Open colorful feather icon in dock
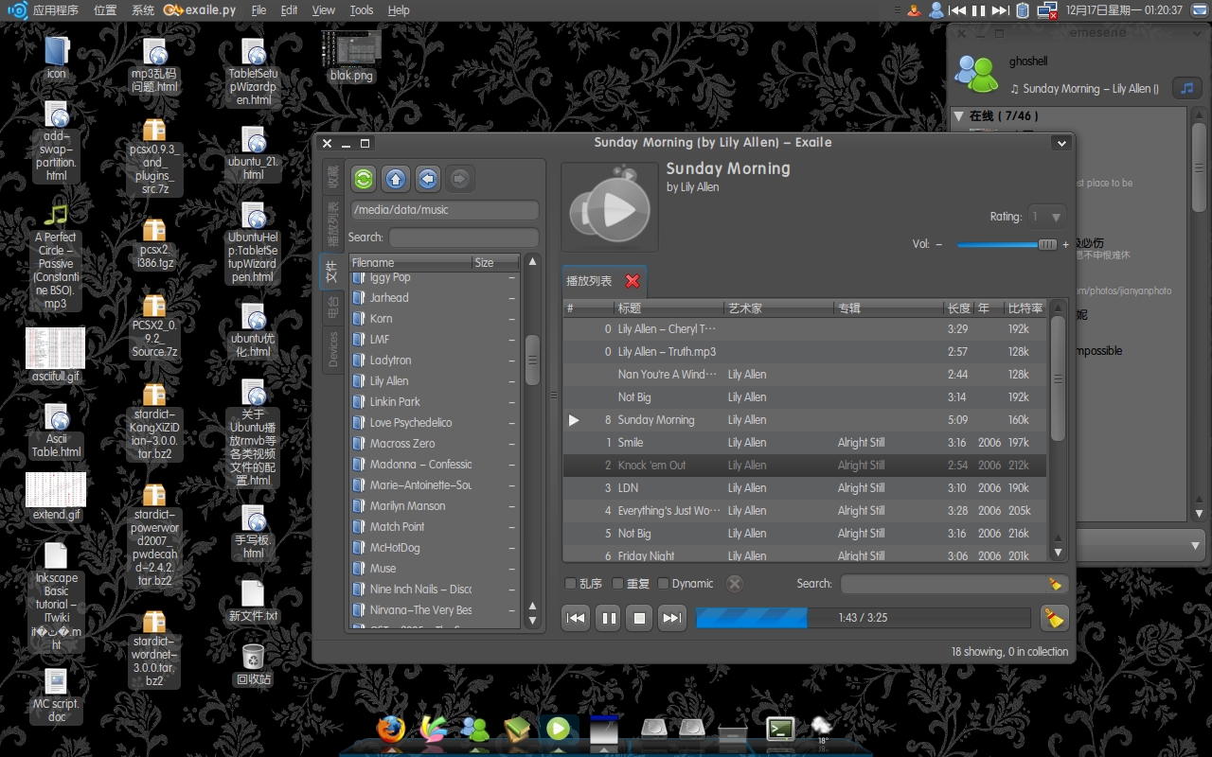The image size is (1212, 757). [433, 729]
